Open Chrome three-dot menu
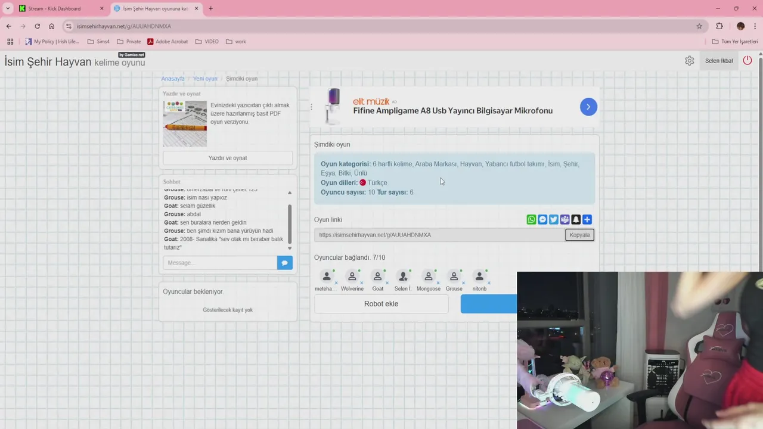Viewport: 763px width, 429px height. point(755,26)
